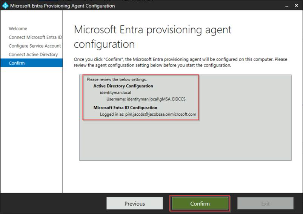Switch to the Connect Active Directory step
This screenshot has width=303, height=214.
click(x=33, y=54)
